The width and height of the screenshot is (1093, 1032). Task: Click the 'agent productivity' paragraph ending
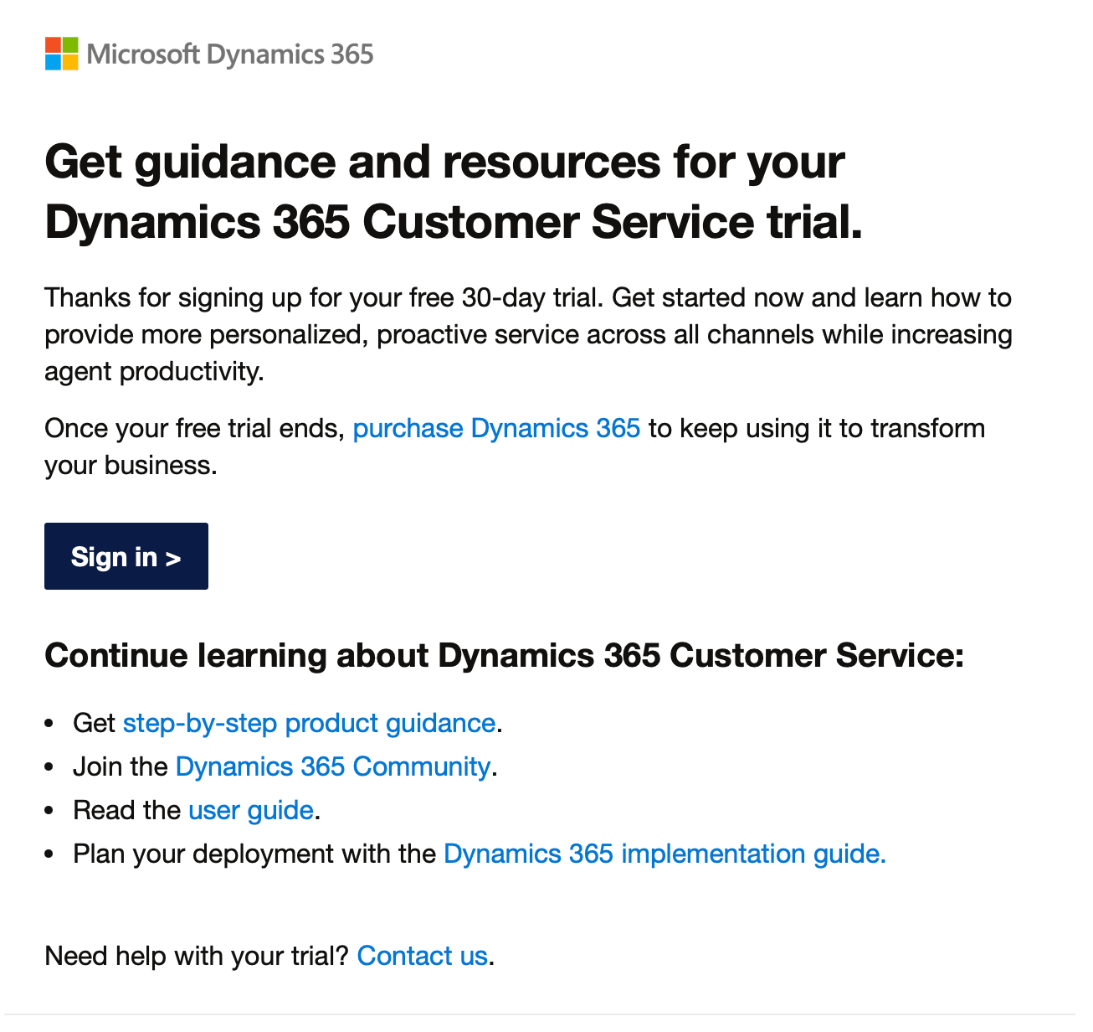(x=154, y=371)
